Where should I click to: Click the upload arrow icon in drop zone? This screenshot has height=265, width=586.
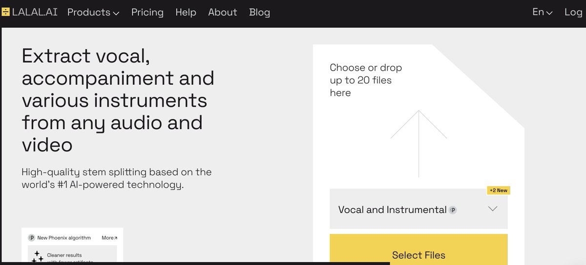click(x=419, y=143)
